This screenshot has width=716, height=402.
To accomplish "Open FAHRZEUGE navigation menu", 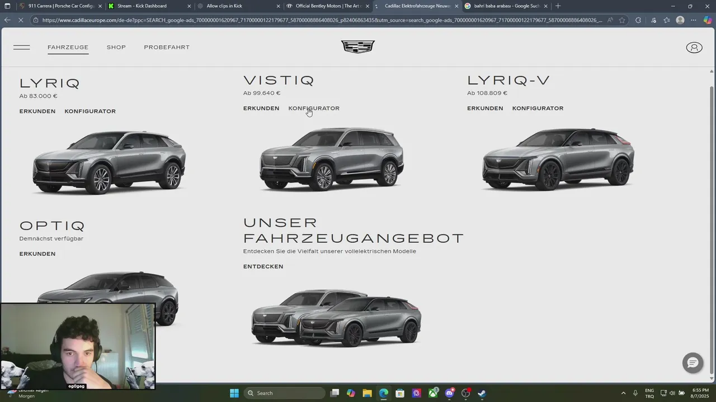I will coord(68,47).
